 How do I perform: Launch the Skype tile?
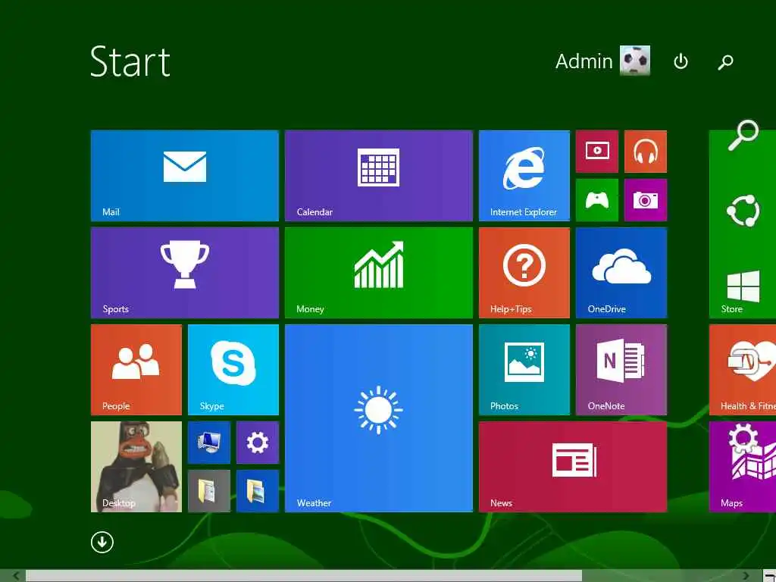[x=233, y=370]
